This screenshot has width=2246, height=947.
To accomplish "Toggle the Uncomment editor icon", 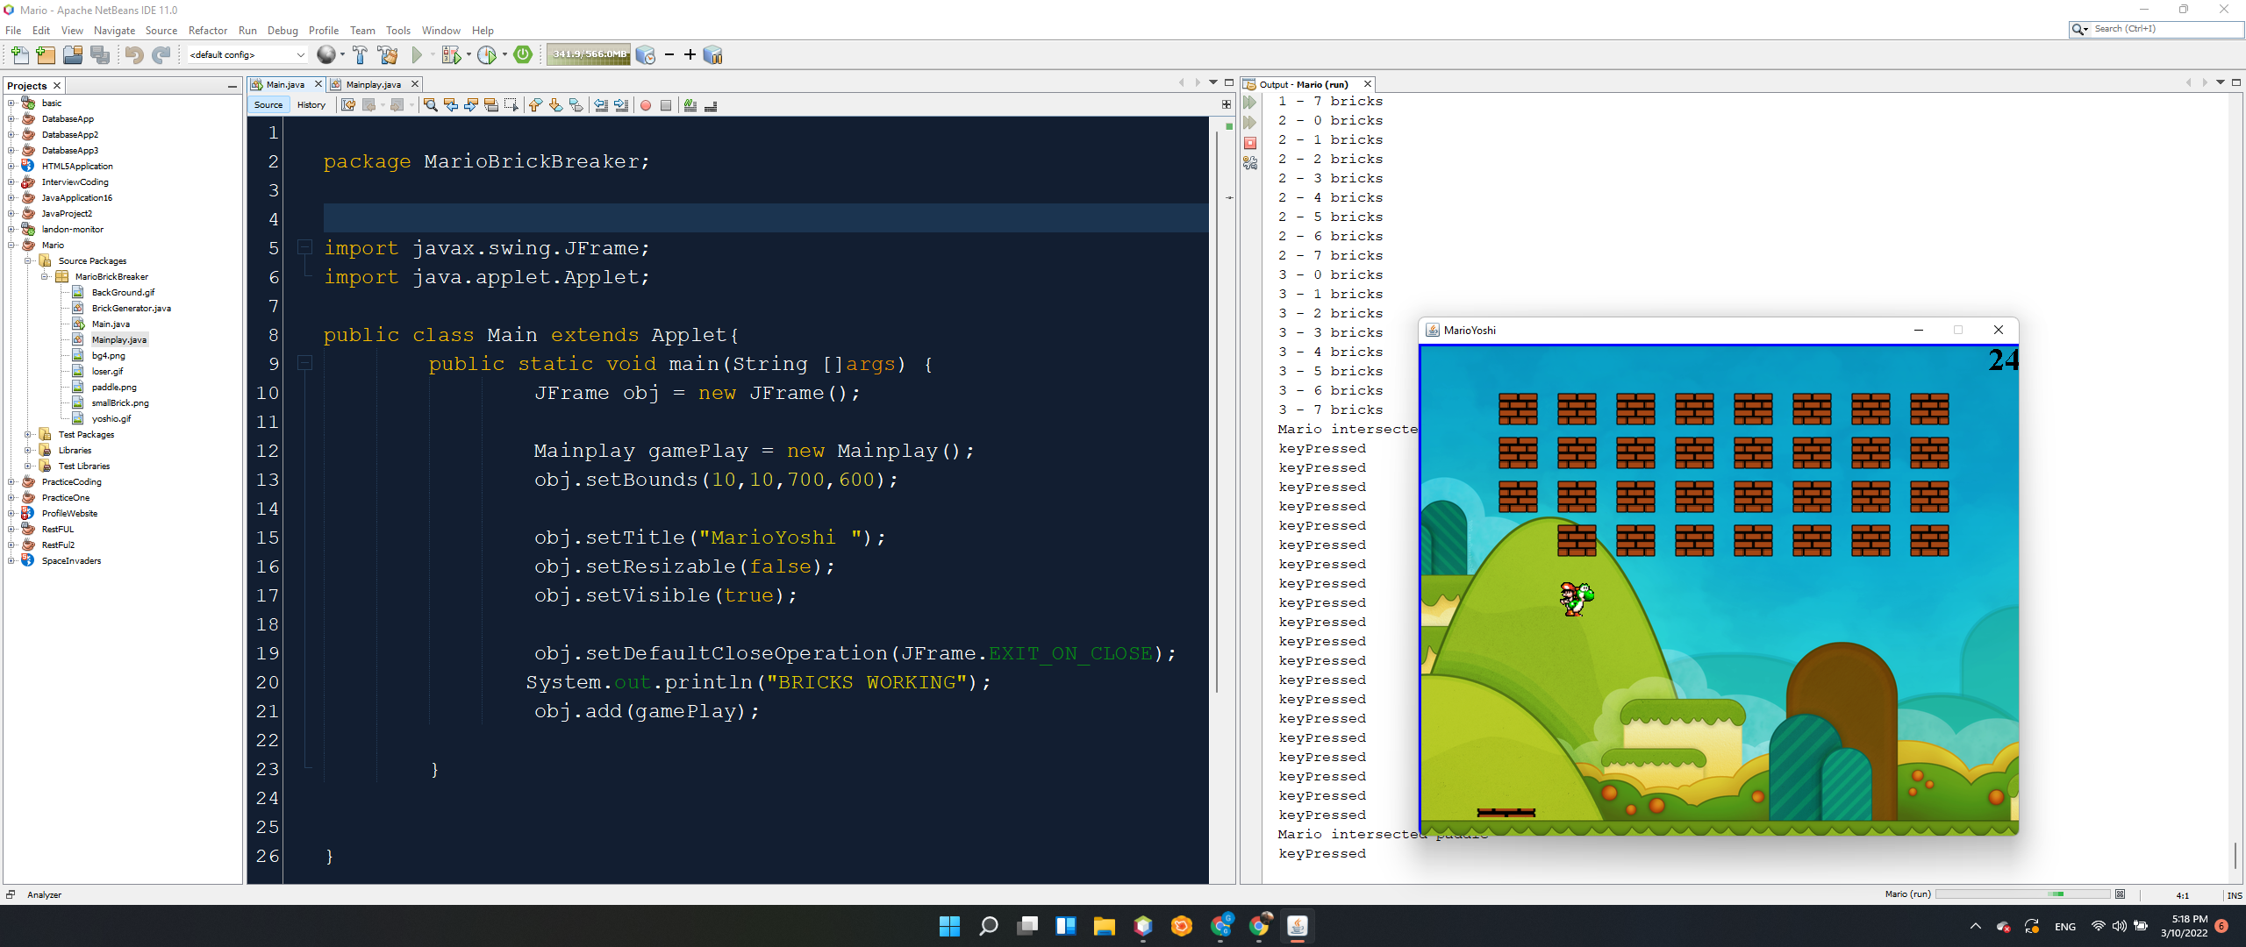I will tap(711, 105).
